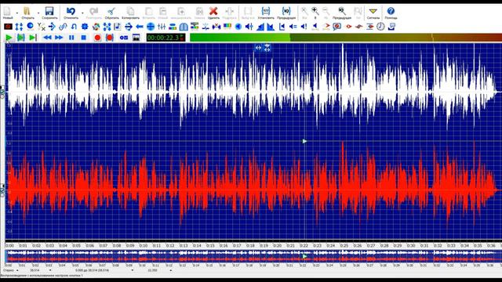Click the overview waveform strip at bottom

(x=253, y=256)
